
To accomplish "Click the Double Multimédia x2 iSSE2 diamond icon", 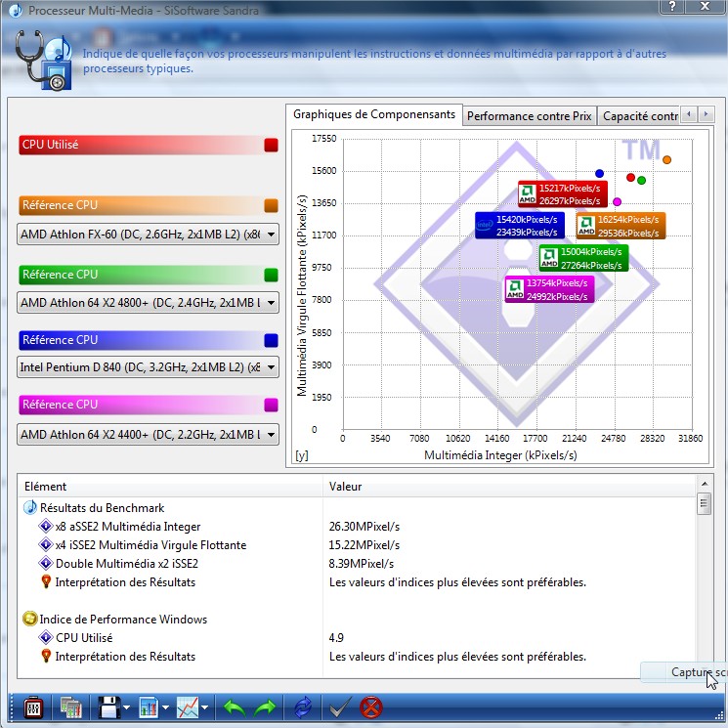I will pos(46,563).
